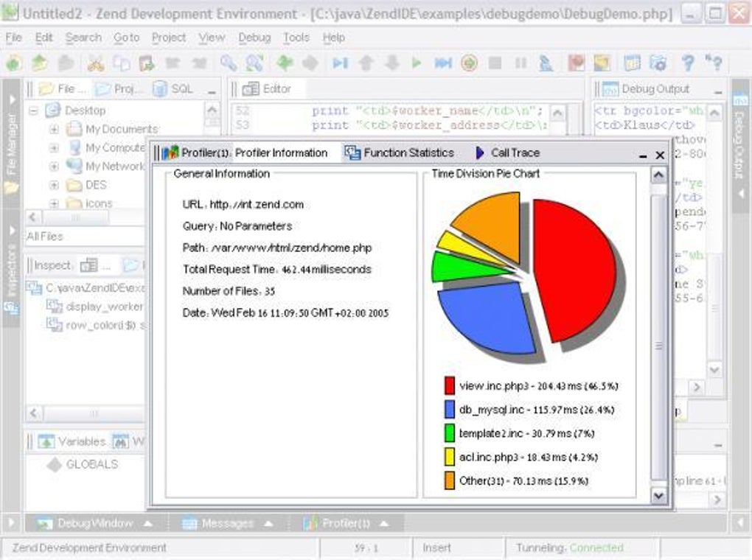Image resolution: width=752 pixels, height=560 pixels.
Task: Expand the My Documents tree node
Action: tap(55, 130)
